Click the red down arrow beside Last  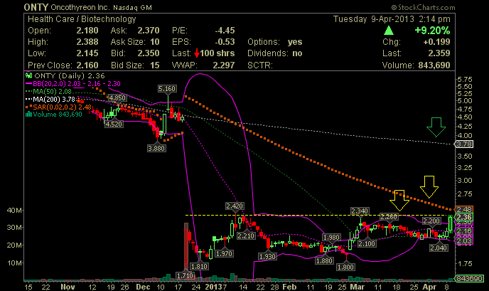click(196, 53)
